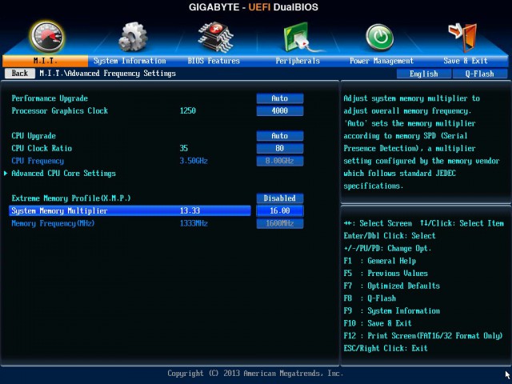Viewport: 512px width, 384px height.
Task: Click the current 3.50GHz CPU frequency value
Action: (x=194, y=161)
